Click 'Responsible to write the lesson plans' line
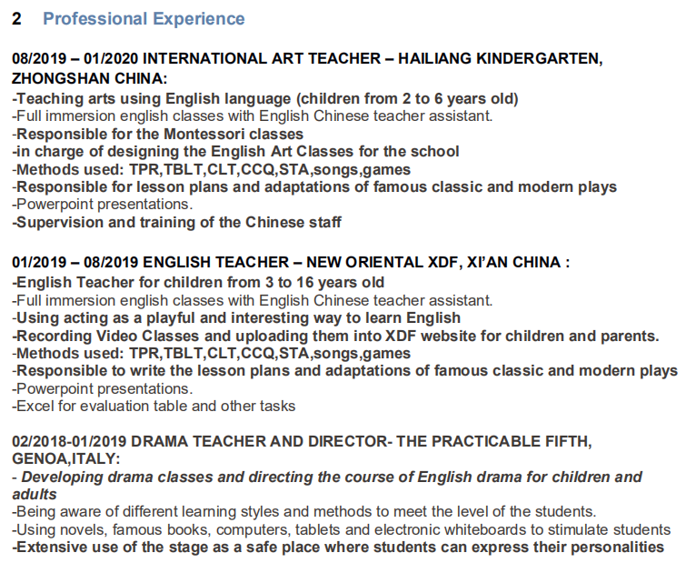Viewport: 696px width, 563px height. 344,370
